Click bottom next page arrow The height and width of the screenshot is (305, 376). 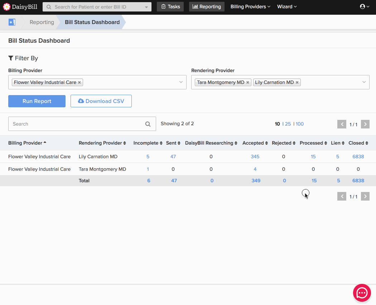(x=365, y=196)
